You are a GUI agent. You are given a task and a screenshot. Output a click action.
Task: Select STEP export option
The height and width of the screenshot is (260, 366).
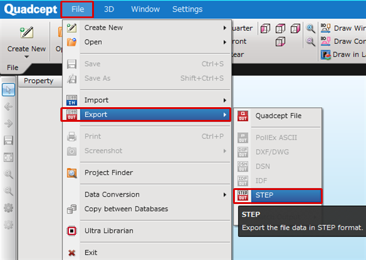pyautogui.click(x=278, y=195)
